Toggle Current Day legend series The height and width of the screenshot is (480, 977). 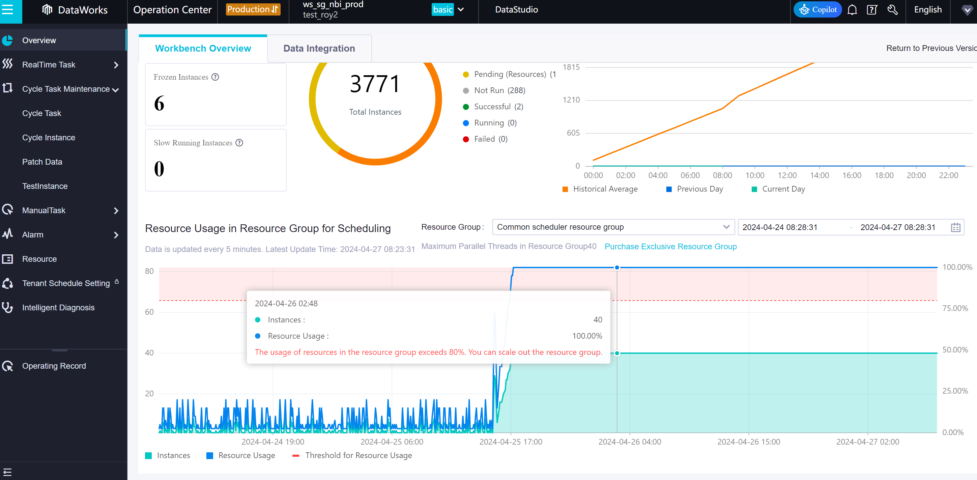778,189
